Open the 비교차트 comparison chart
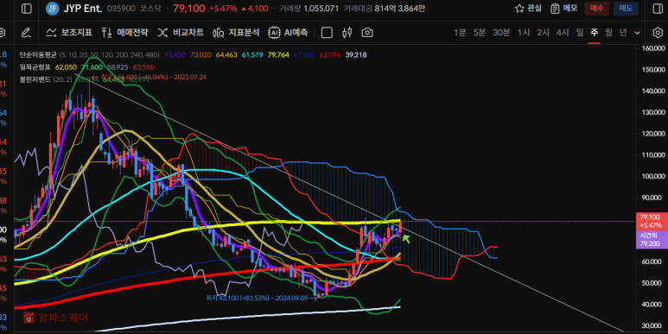The image size is (668, 334). tap(181, 33)
